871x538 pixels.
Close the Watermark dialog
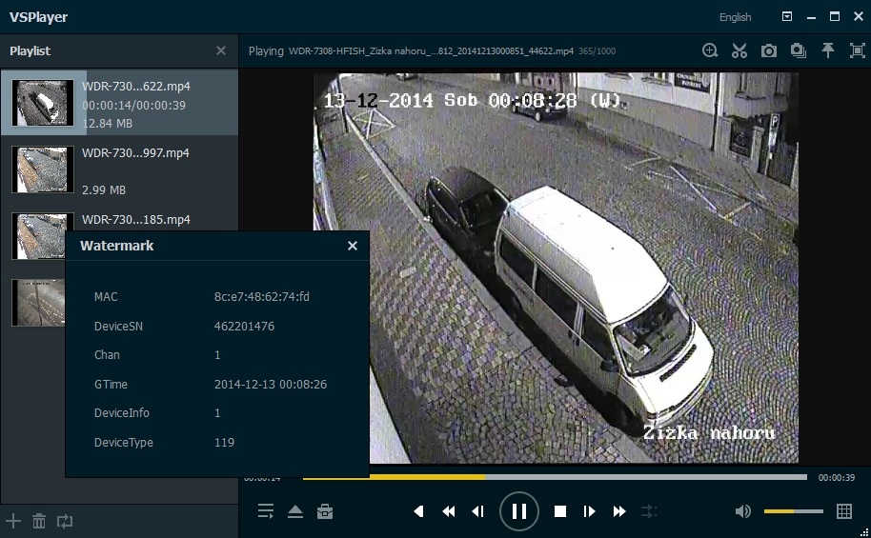[353, 246]
